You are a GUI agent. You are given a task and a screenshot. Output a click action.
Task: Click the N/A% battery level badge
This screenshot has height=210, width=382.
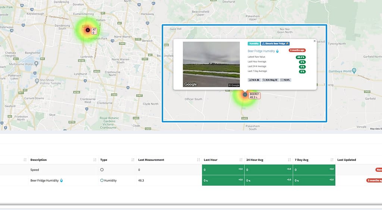pos(285,80)
